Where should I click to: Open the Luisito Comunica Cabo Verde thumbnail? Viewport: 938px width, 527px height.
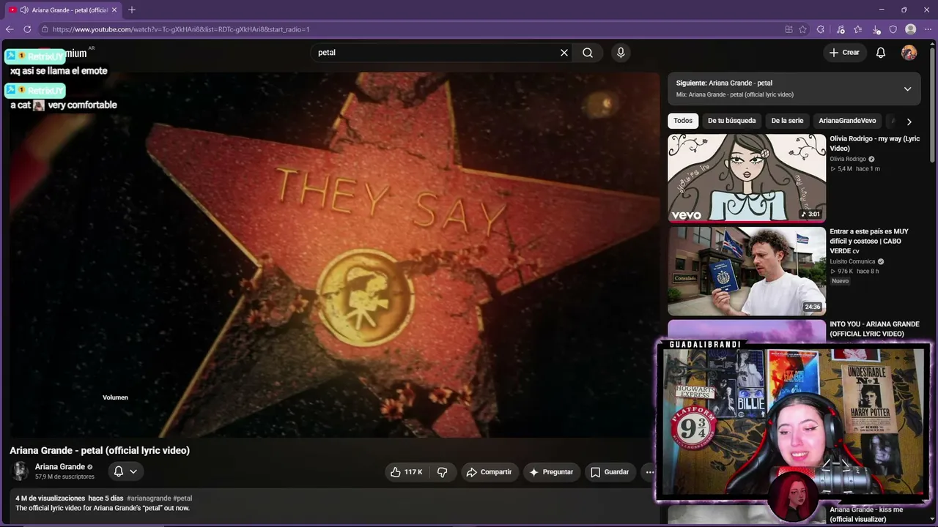[x=747, y=271]
